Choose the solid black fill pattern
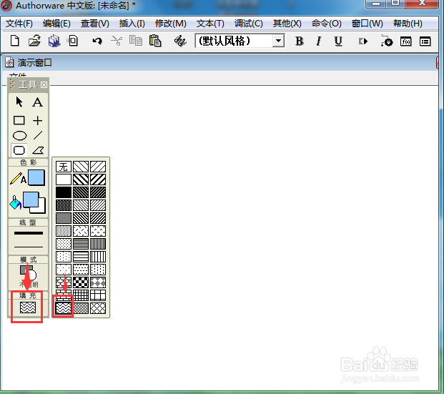 coord(64,192)
